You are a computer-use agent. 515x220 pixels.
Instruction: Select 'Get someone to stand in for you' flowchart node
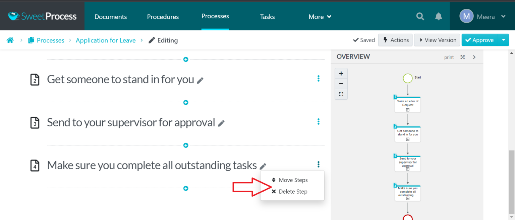coord(408,133)
